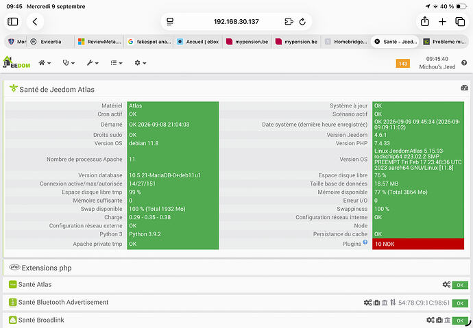Click the value debian 11.8
473x328 pixels.
143,143
